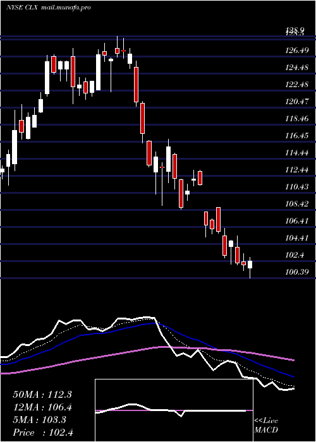Click the <<Live MACD label
The width and height of the screenshot is (316, 442).
pyautogui.click(x=266, y=425)
